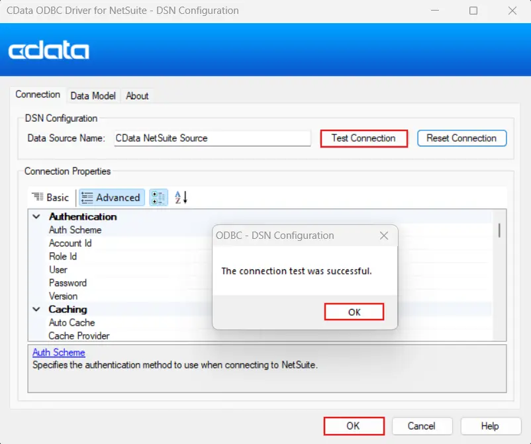Switch to the Data Model tab
Screen dimensions: 531x444
pyautogui.click(x=93, y=95)
